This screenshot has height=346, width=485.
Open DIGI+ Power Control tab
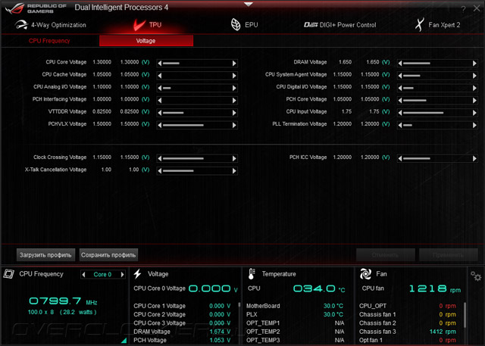pos(340,25)
